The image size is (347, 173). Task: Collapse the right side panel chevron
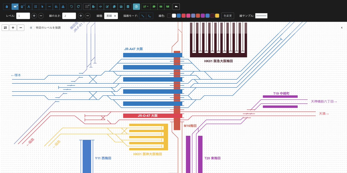click(342, 28)
